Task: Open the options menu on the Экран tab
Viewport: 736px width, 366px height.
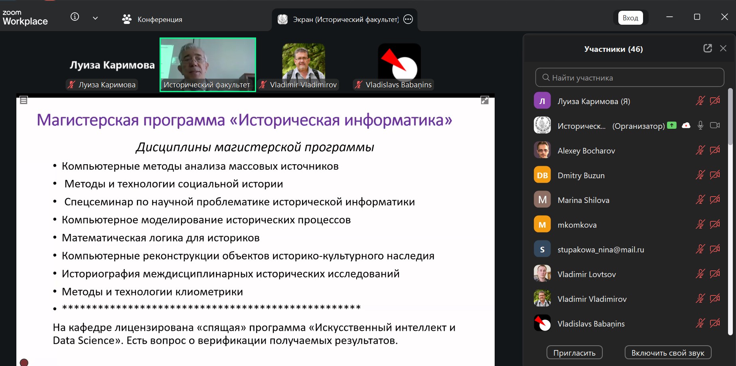Action: [x=408, y=19]
